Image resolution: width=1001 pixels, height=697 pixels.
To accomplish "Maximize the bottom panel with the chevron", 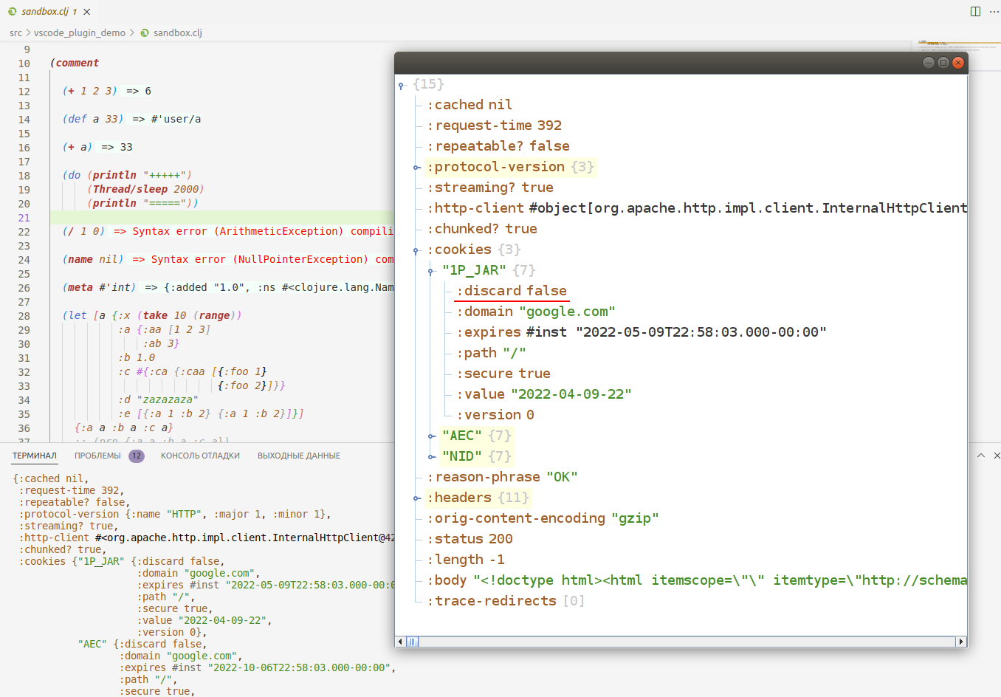I will click(981, 456).
